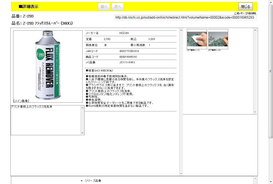Click the 販売単位 value 本
The height and width of the screenshot is (184, 273).
pos(105,45)
